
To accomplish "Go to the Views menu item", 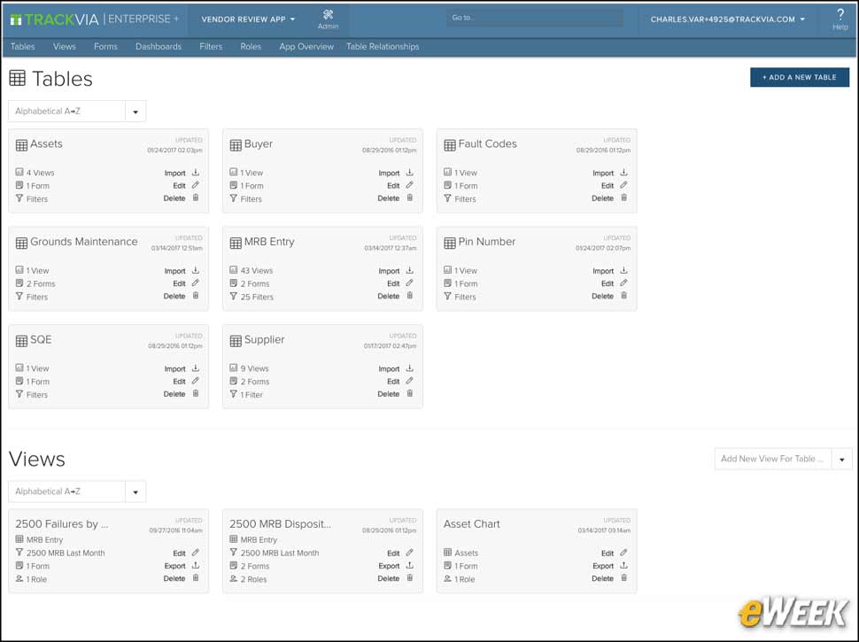I will tap(64, 47).
